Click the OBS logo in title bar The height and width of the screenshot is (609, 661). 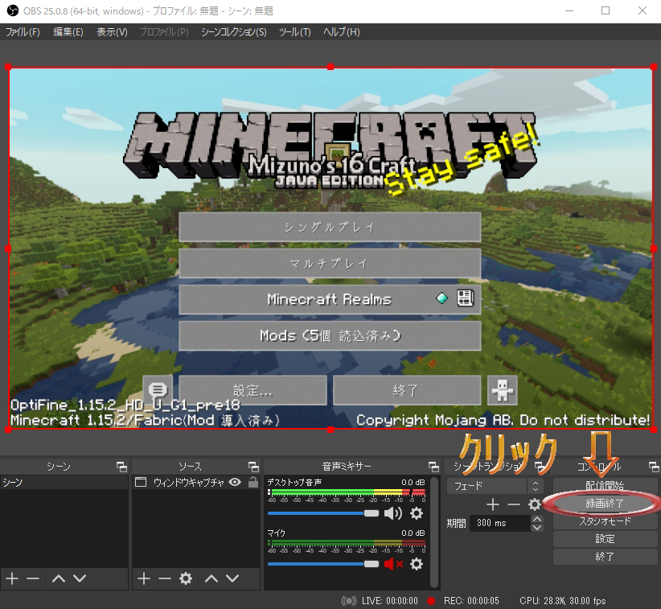(x=13, y=10)
